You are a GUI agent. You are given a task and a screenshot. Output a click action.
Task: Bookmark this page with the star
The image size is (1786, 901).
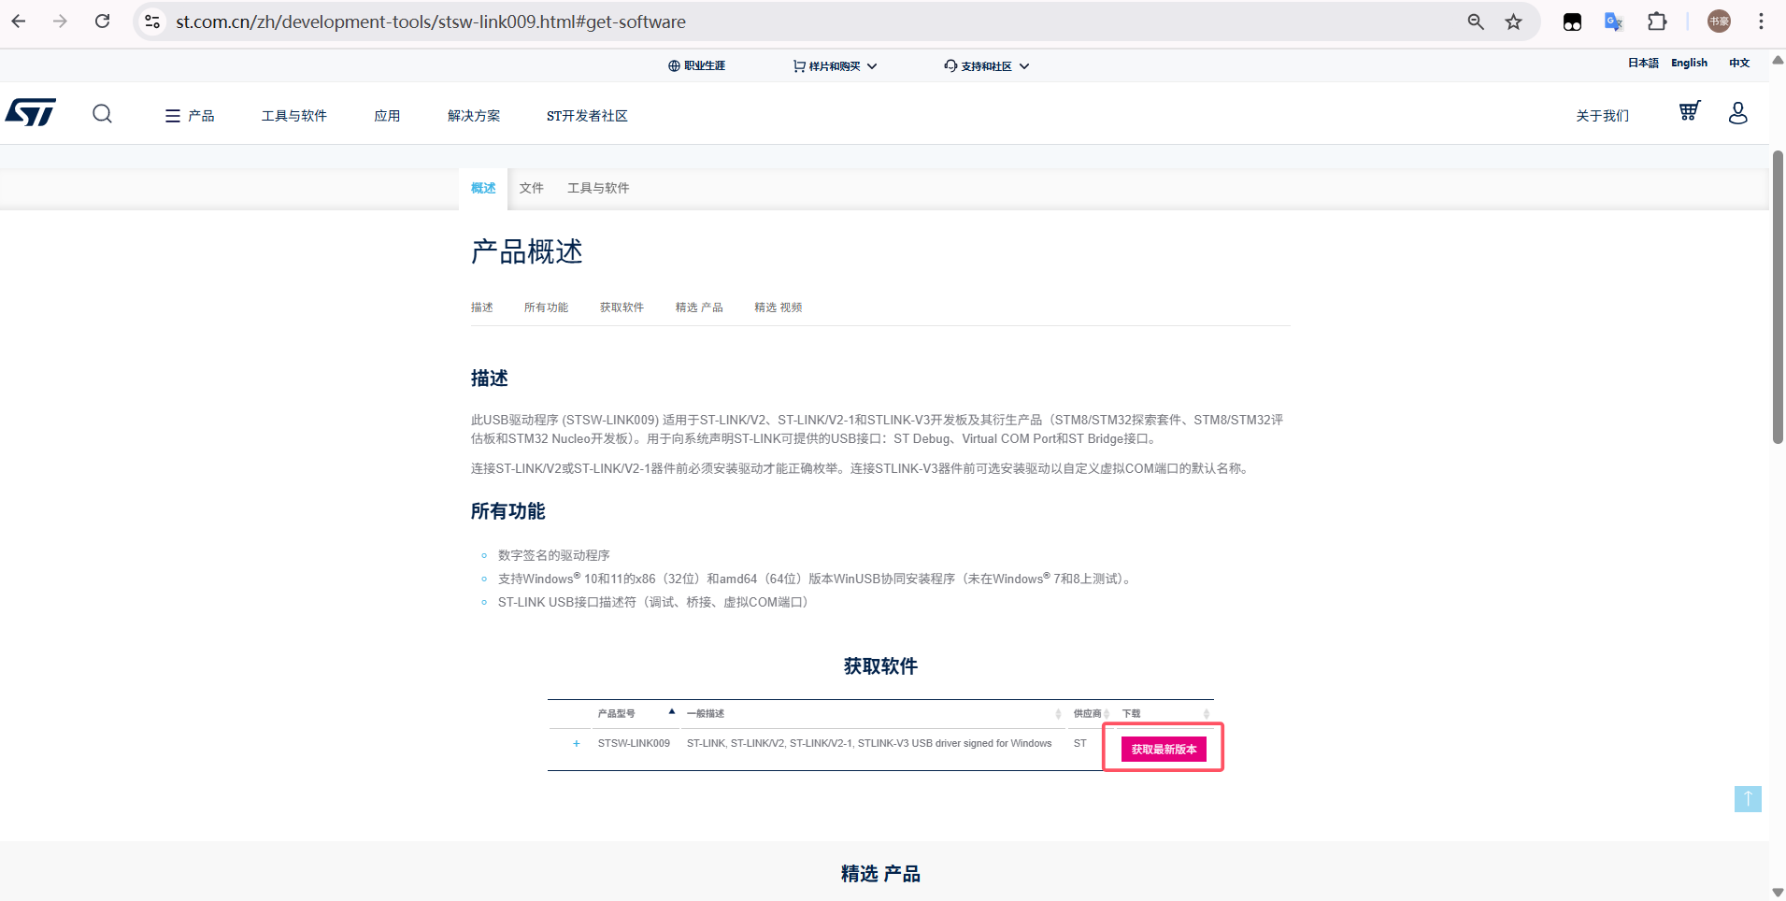(1514, 21)
